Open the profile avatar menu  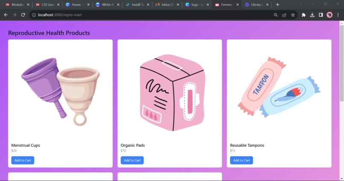click(x=329, y=15)
